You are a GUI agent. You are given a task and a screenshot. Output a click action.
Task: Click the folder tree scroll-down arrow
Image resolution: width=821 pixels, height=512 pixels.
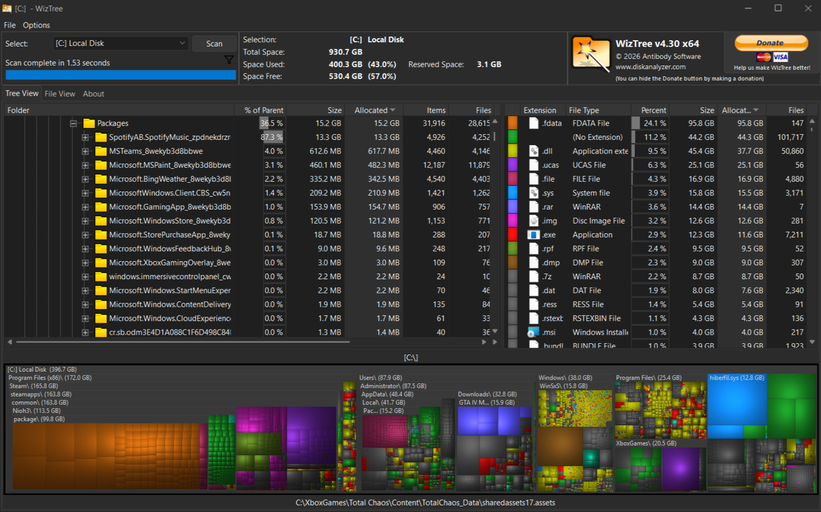[x=495, y=332]
